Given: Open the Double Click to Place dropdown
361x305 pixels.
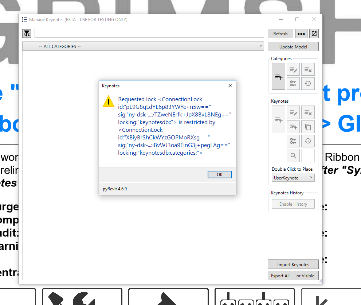Looking at the screenshot, I should click(293, 178).
